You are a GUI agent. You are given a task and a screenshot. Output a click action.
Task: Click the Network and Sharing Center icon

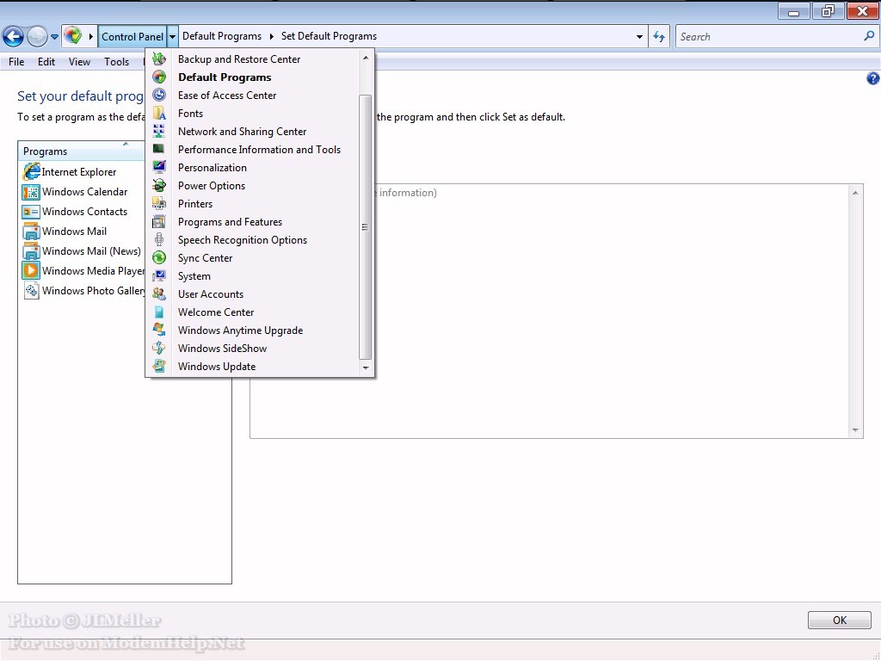159,131
